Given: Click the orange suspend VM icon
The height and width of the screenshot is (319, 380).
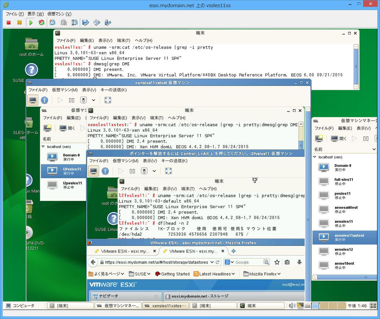Looking at the screenshot, I should coord(19,23).
